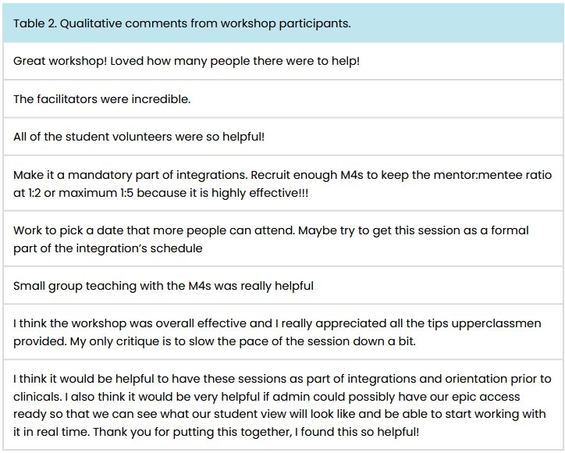This screenshot has width=565, height=453.
Task: Select the 'pick a date' comment row
Action: [283, 239]
